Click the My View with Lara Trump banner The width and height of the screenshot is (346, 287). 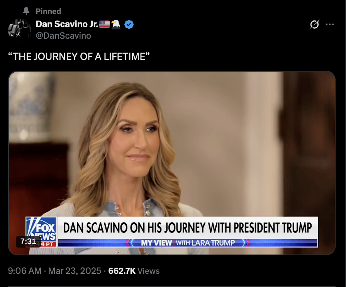pos(188,243)
